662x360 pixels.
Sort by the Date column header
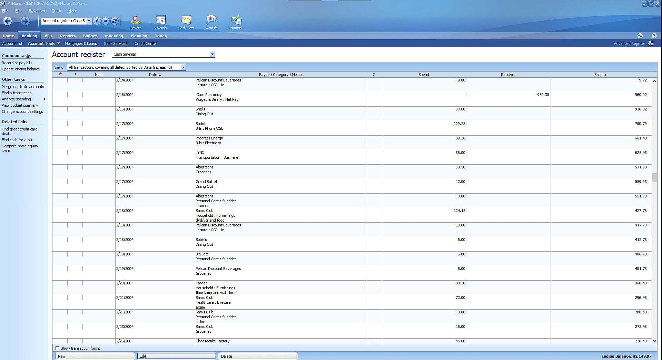[x=155, y=75]
